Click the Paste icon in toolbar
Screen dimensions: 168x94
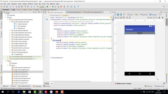[x=22, y=7]
